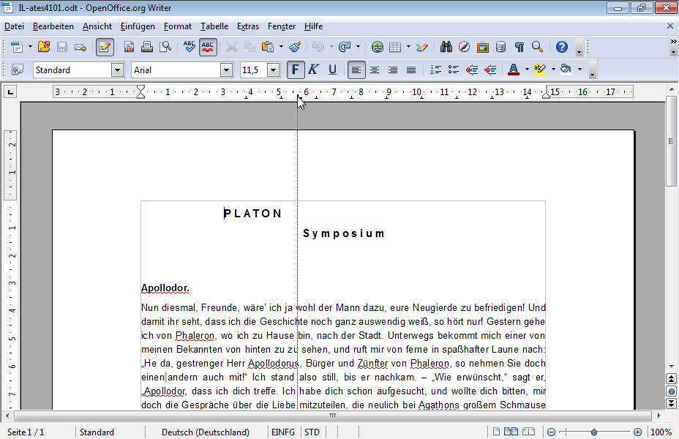Open the Bearbeiten menu

(x=53, y=26)
